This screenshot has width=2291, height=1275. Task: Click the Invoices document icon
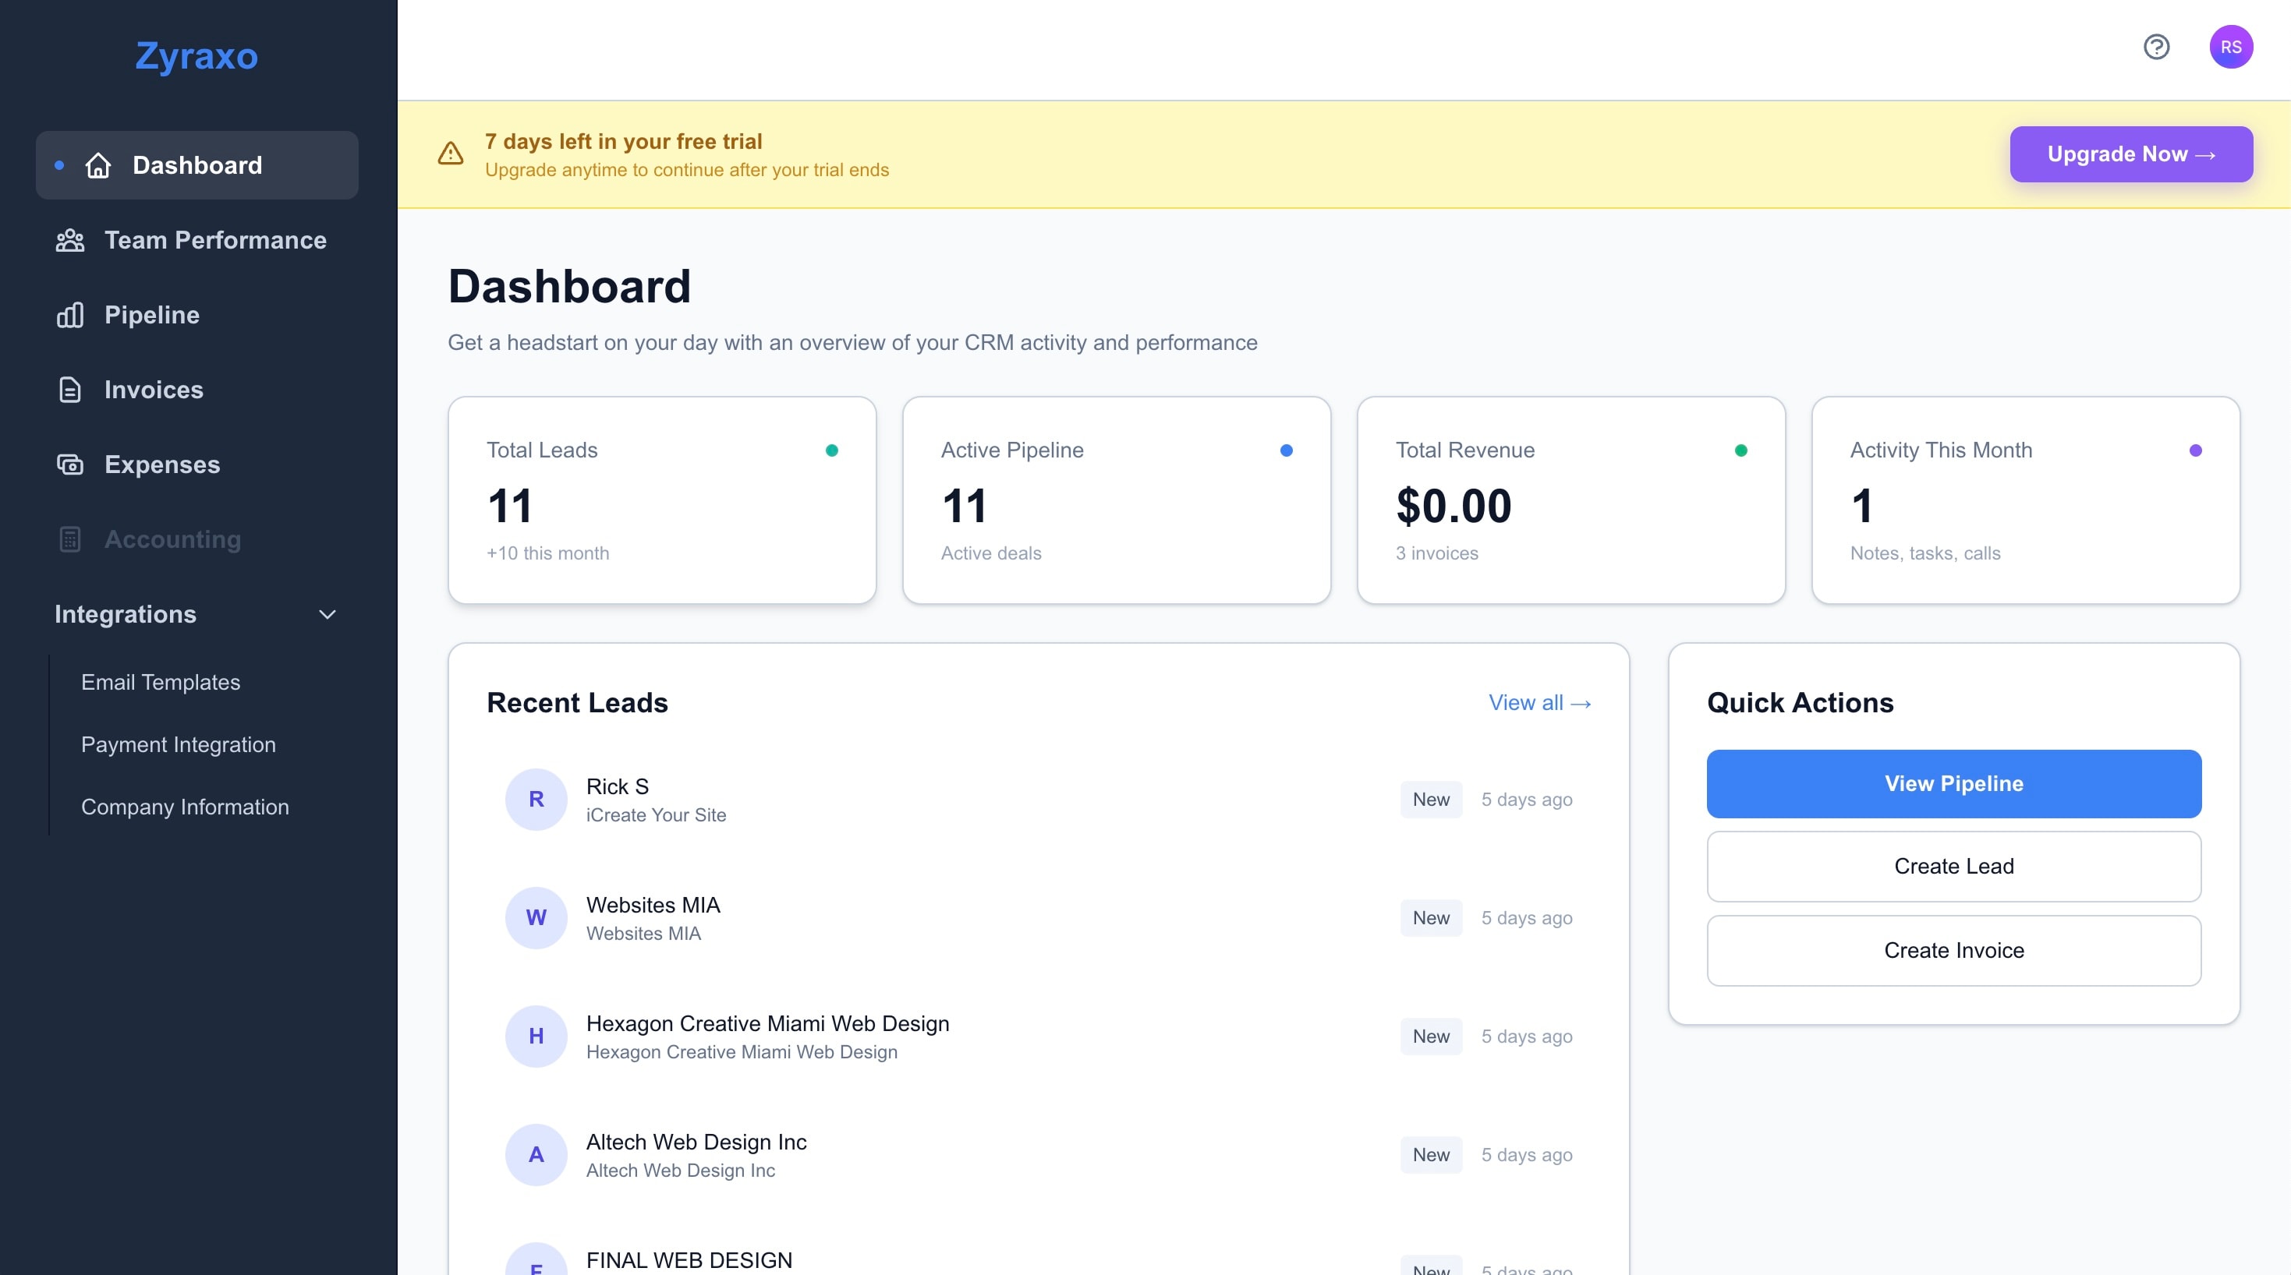coord(69,390)
